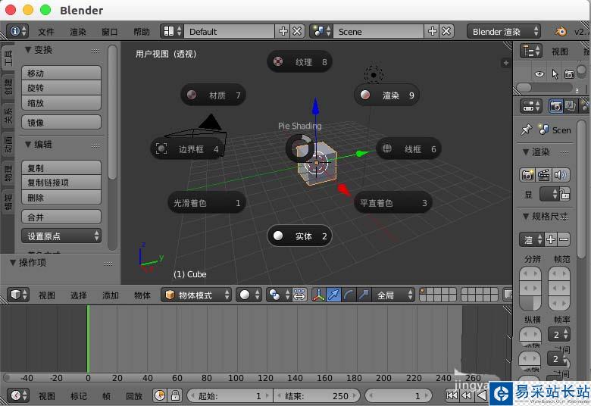Toggle the first scene layer button
This screenshot has height=406, width=591.
pos(423,291)
